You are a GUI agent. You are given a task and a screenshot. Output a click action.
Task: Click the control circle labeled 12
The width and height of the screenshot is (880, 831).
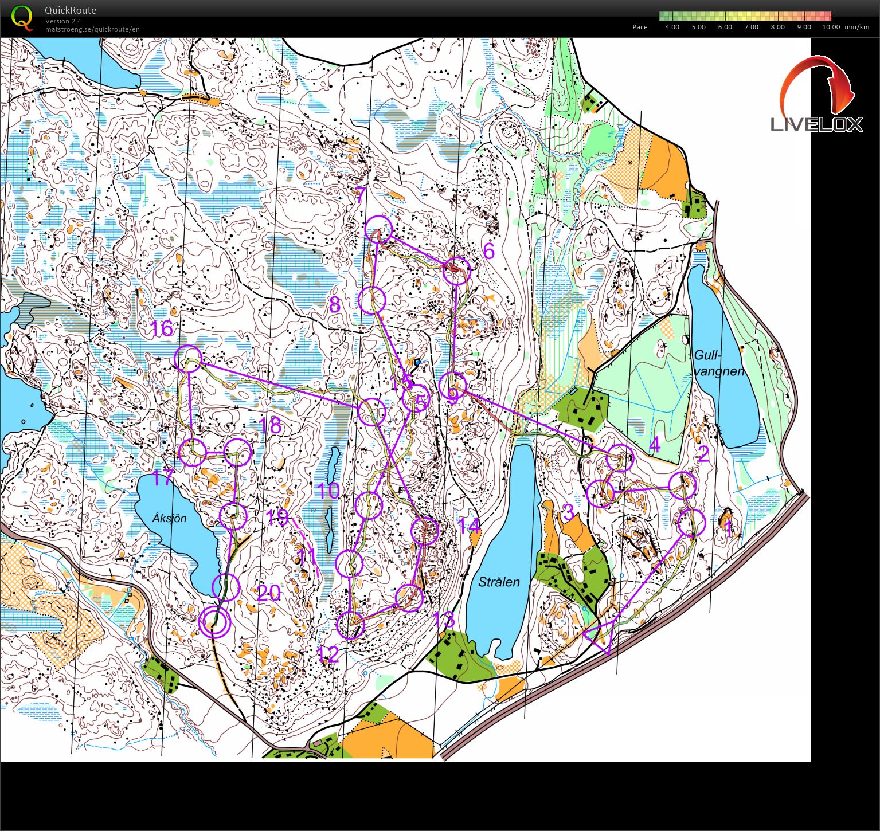[x=350, y=625]
